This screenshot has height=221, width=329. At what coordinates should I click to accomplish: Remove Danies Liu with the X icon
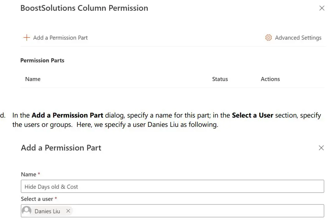point(68,211)
